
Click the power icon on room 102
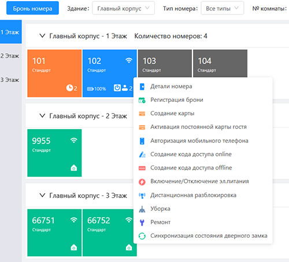pos(117,88)
